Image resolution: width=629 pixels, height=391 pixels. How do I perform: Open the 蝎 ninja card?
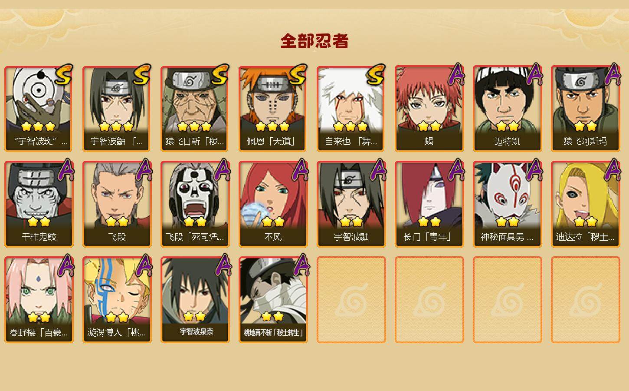pos(429,109)
